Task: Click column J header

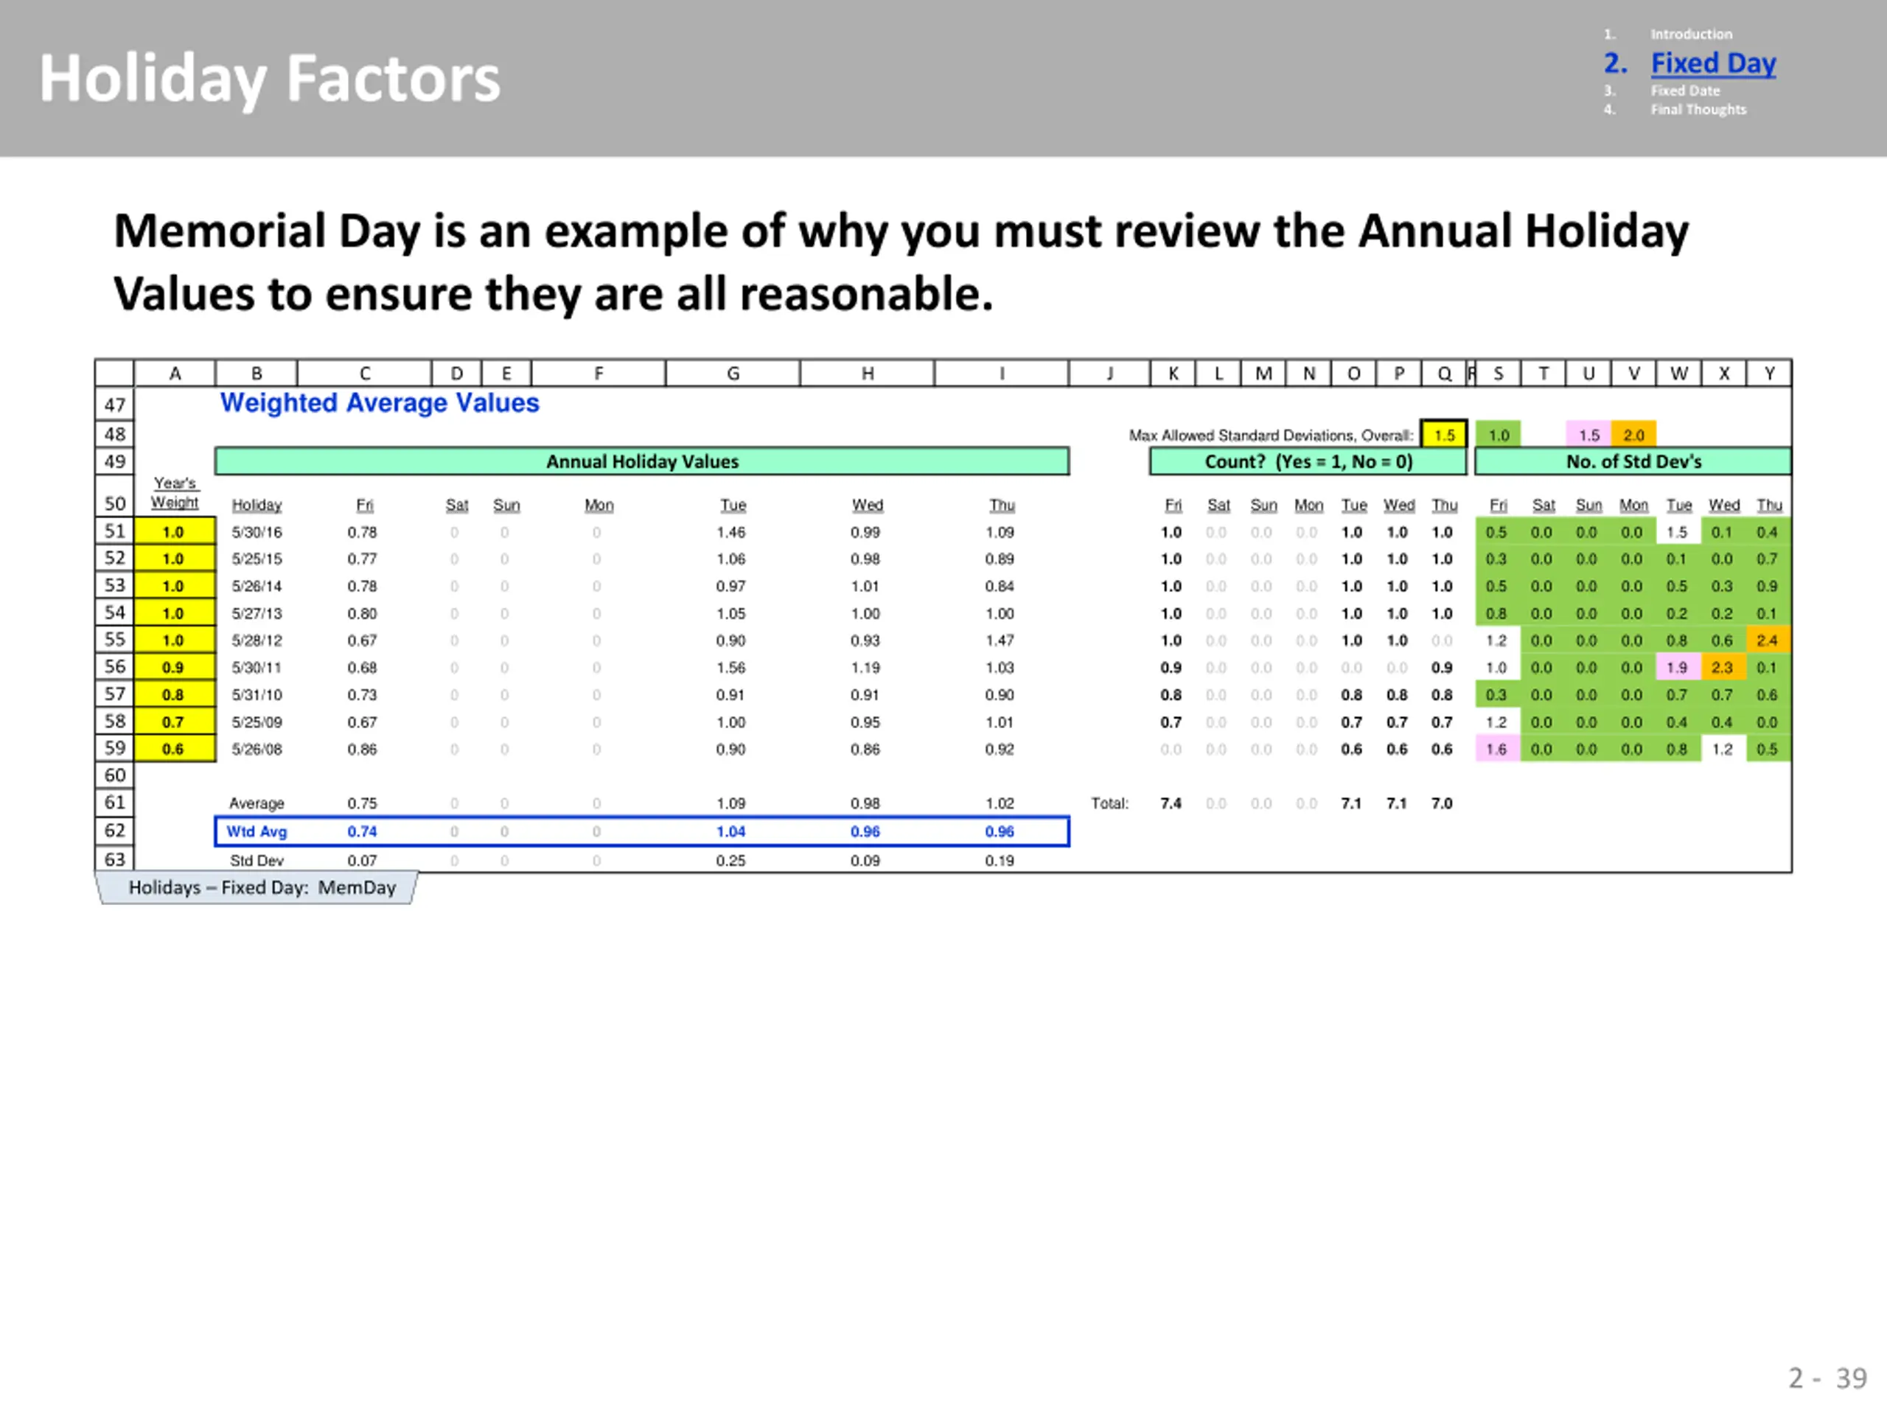Action: click(x=1109, y=374)
